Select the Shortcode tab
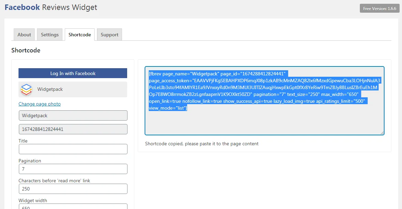The height and width of the screenshot is (209, 402). tap(80, 35)
